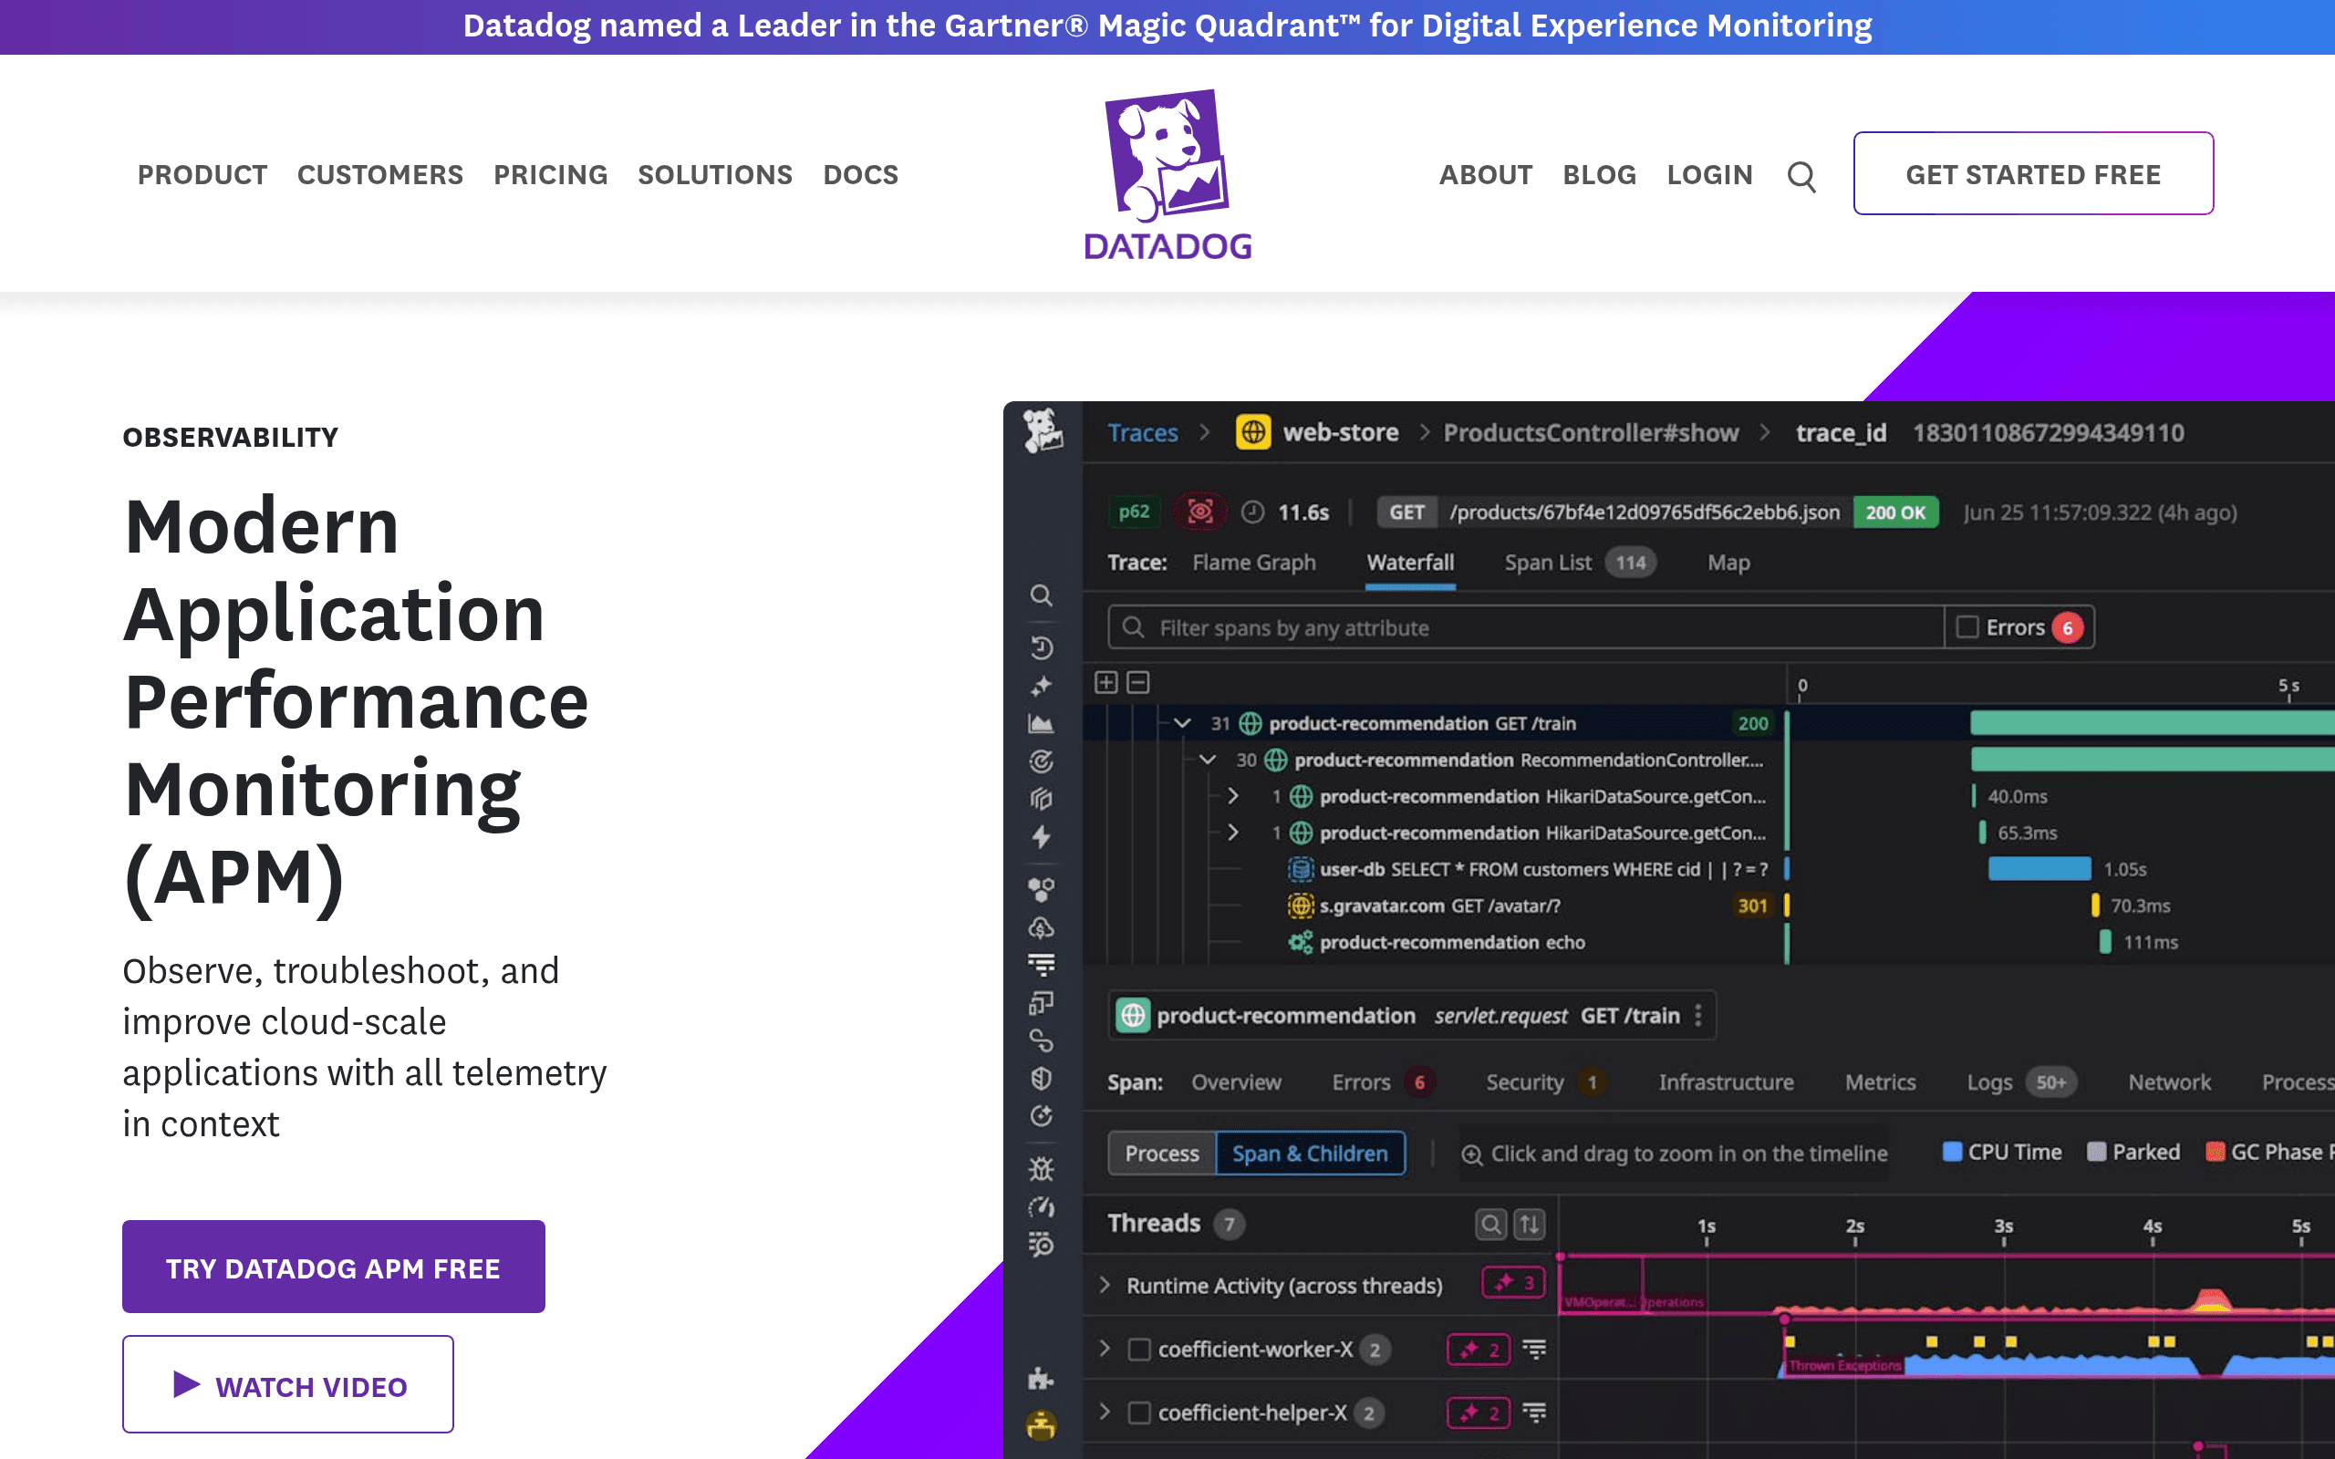Switch to the Flame Graph trace tab

1253,563
